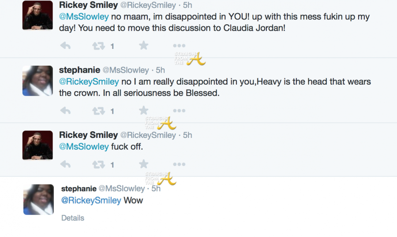Retweet Rickey's tweet mentioning Claudia Jordan

[99, 46]
